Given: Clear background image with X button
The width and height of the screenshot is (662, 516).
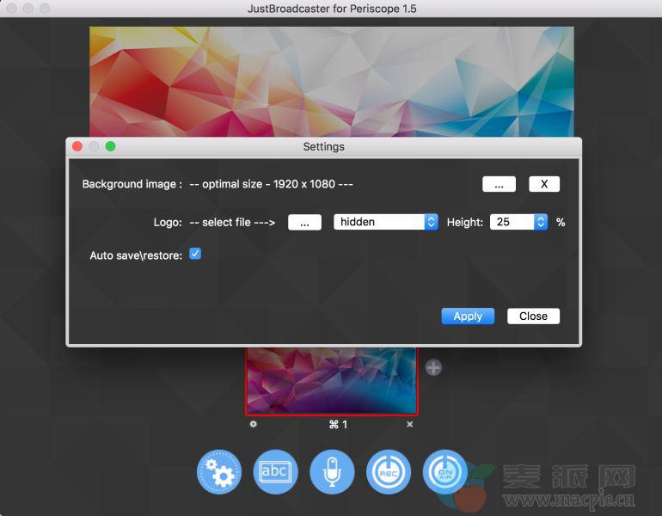Looking at the screenshot, I should point(544,184).
